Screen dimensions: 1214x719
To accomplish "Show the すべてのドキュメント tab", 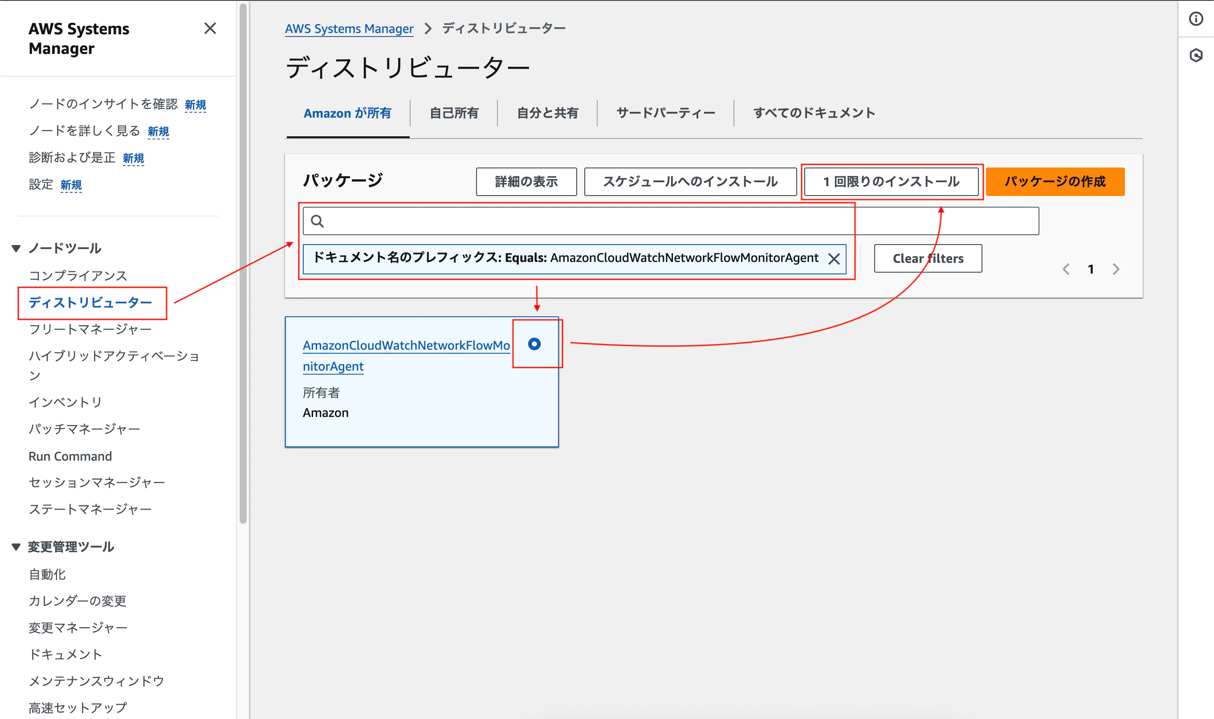I will click(814, 113).
